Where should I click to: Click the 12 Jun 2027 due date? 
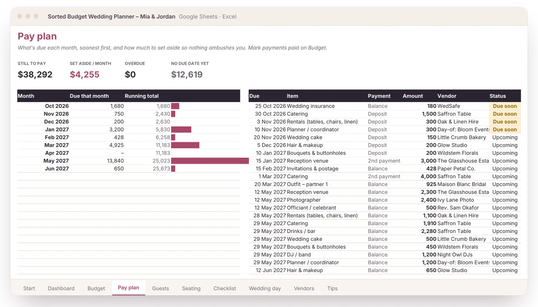click(271, 270)
